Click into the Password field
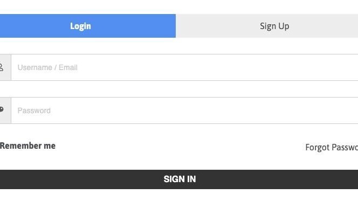Image resolution: width=358 pixels, height=201 pixels. click(x=184, y=110)
